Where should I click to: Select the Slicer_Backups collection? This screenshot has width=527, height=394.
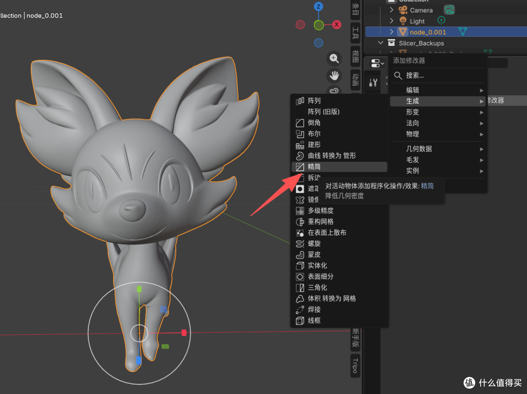click(x=421, y=43)
